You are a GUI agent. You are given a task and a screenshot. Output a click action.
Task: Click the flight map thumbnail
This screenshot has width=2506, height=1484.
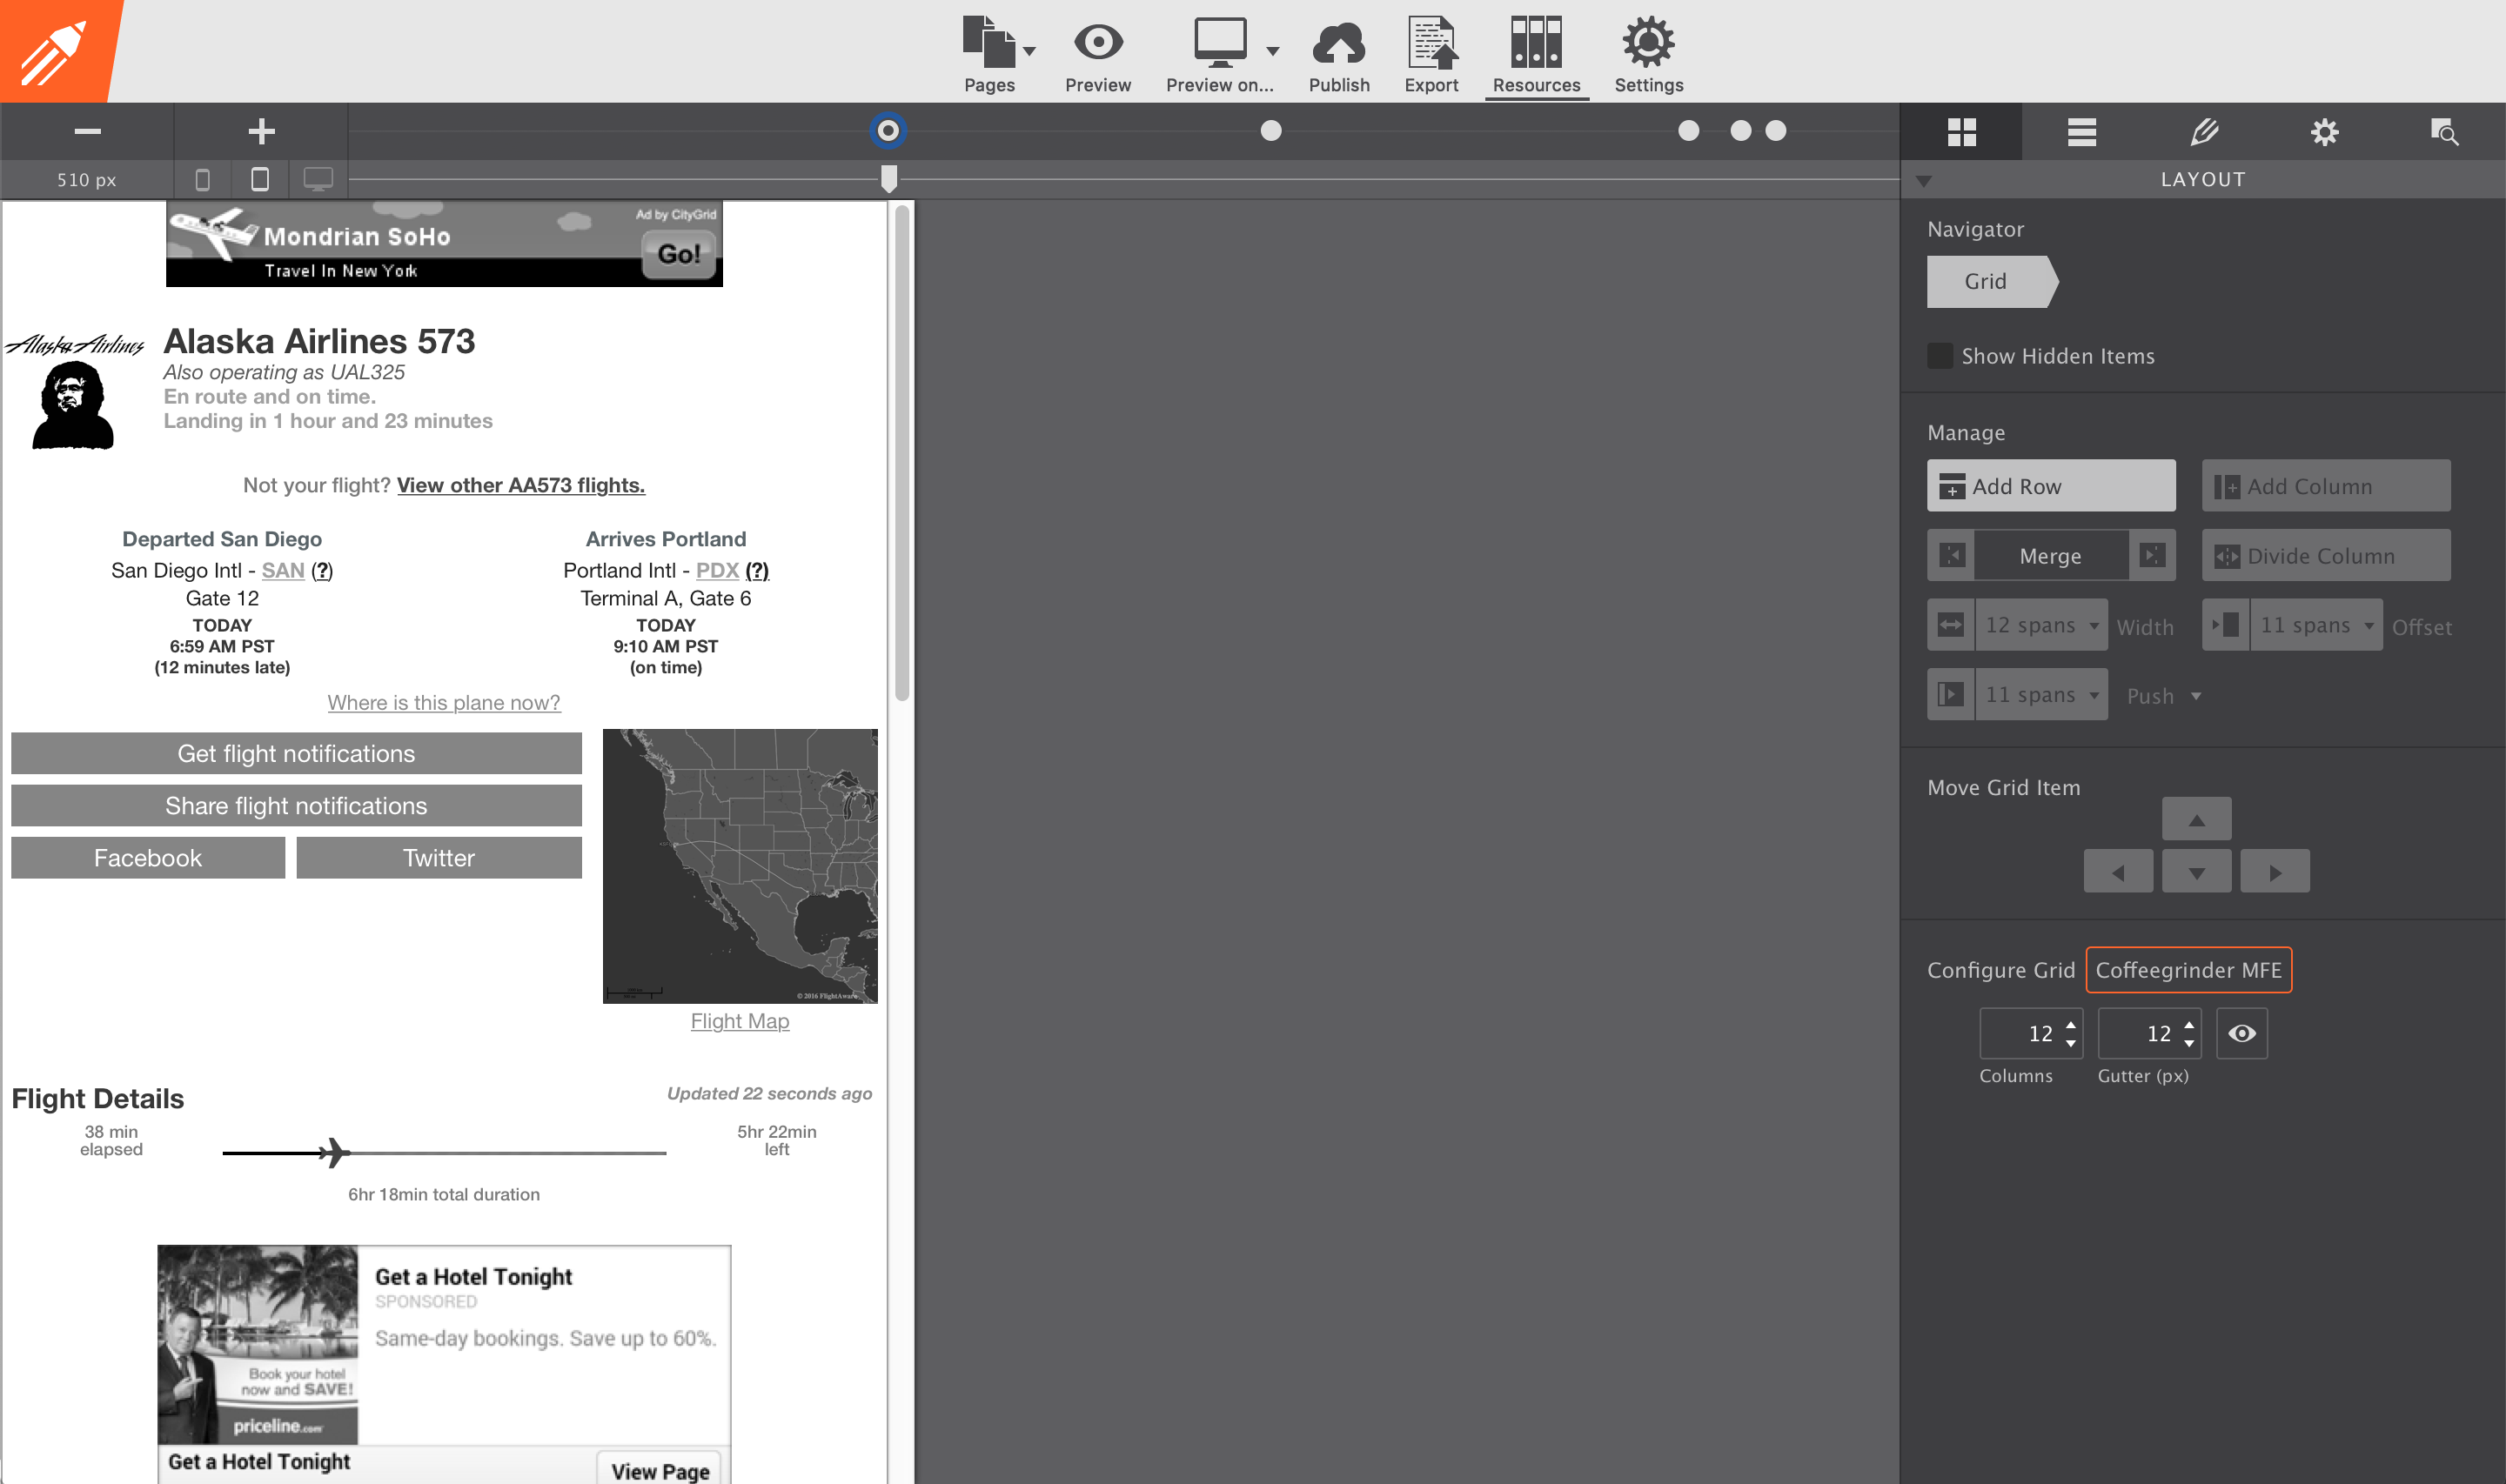tap(740, 866)
